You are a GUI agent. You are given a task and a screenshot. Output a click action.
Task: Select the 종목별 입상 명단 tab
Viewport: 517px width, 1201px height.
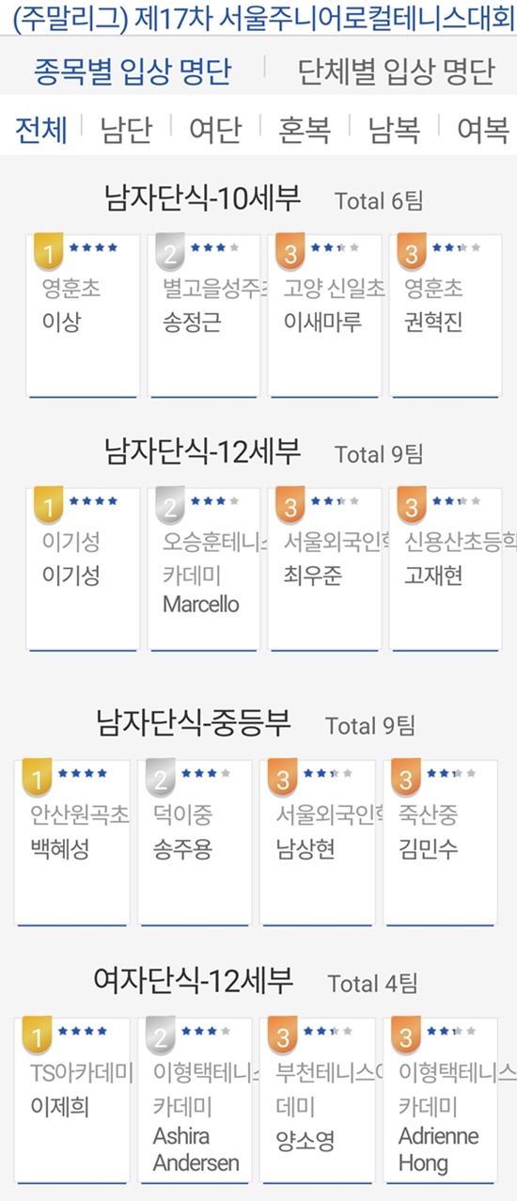coord(133,72)
